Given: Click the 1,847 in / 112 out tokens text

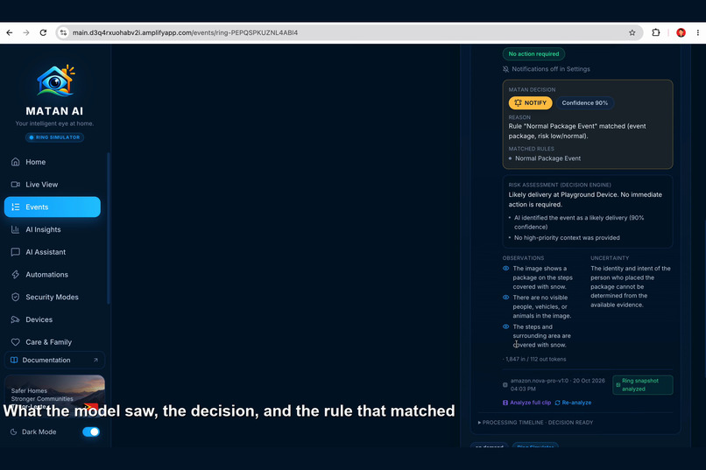Looking at the screenshot, I should pos(534,359).
